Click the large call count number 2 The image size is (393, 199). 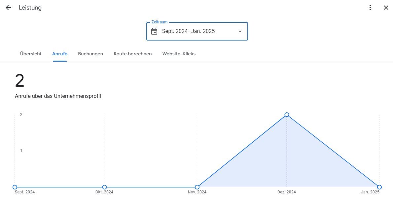pyautogui.click(x=20, y=81)
